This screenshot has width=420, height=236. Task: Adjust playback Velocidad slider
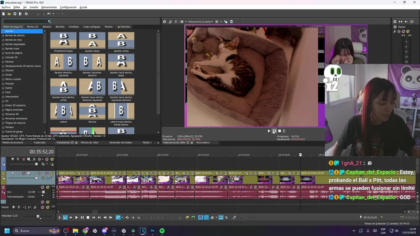[x=38, y=216]
